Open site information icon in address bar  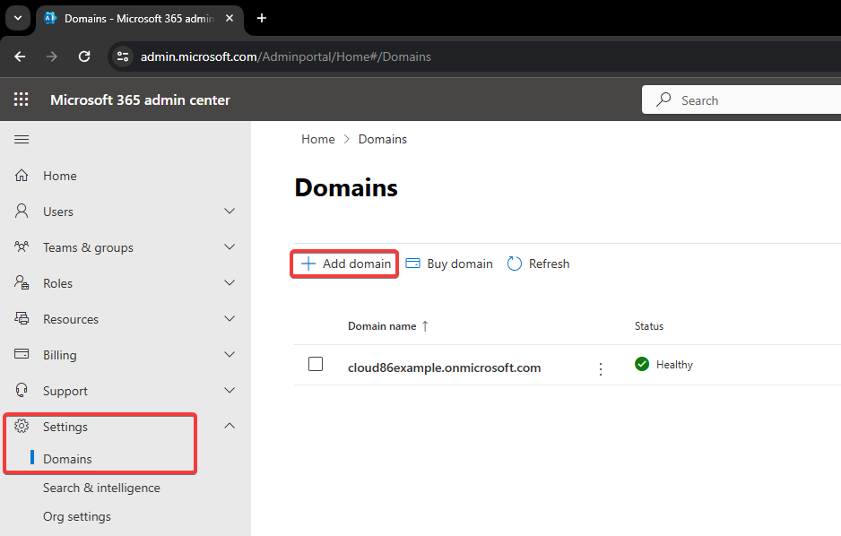coord(123,56)
